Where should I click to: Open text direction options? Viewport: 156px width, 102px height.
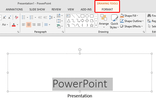[x=60, y=16]
